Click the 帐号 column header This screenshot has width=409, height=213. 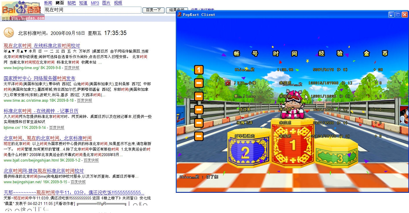click(x=246, y=53)
